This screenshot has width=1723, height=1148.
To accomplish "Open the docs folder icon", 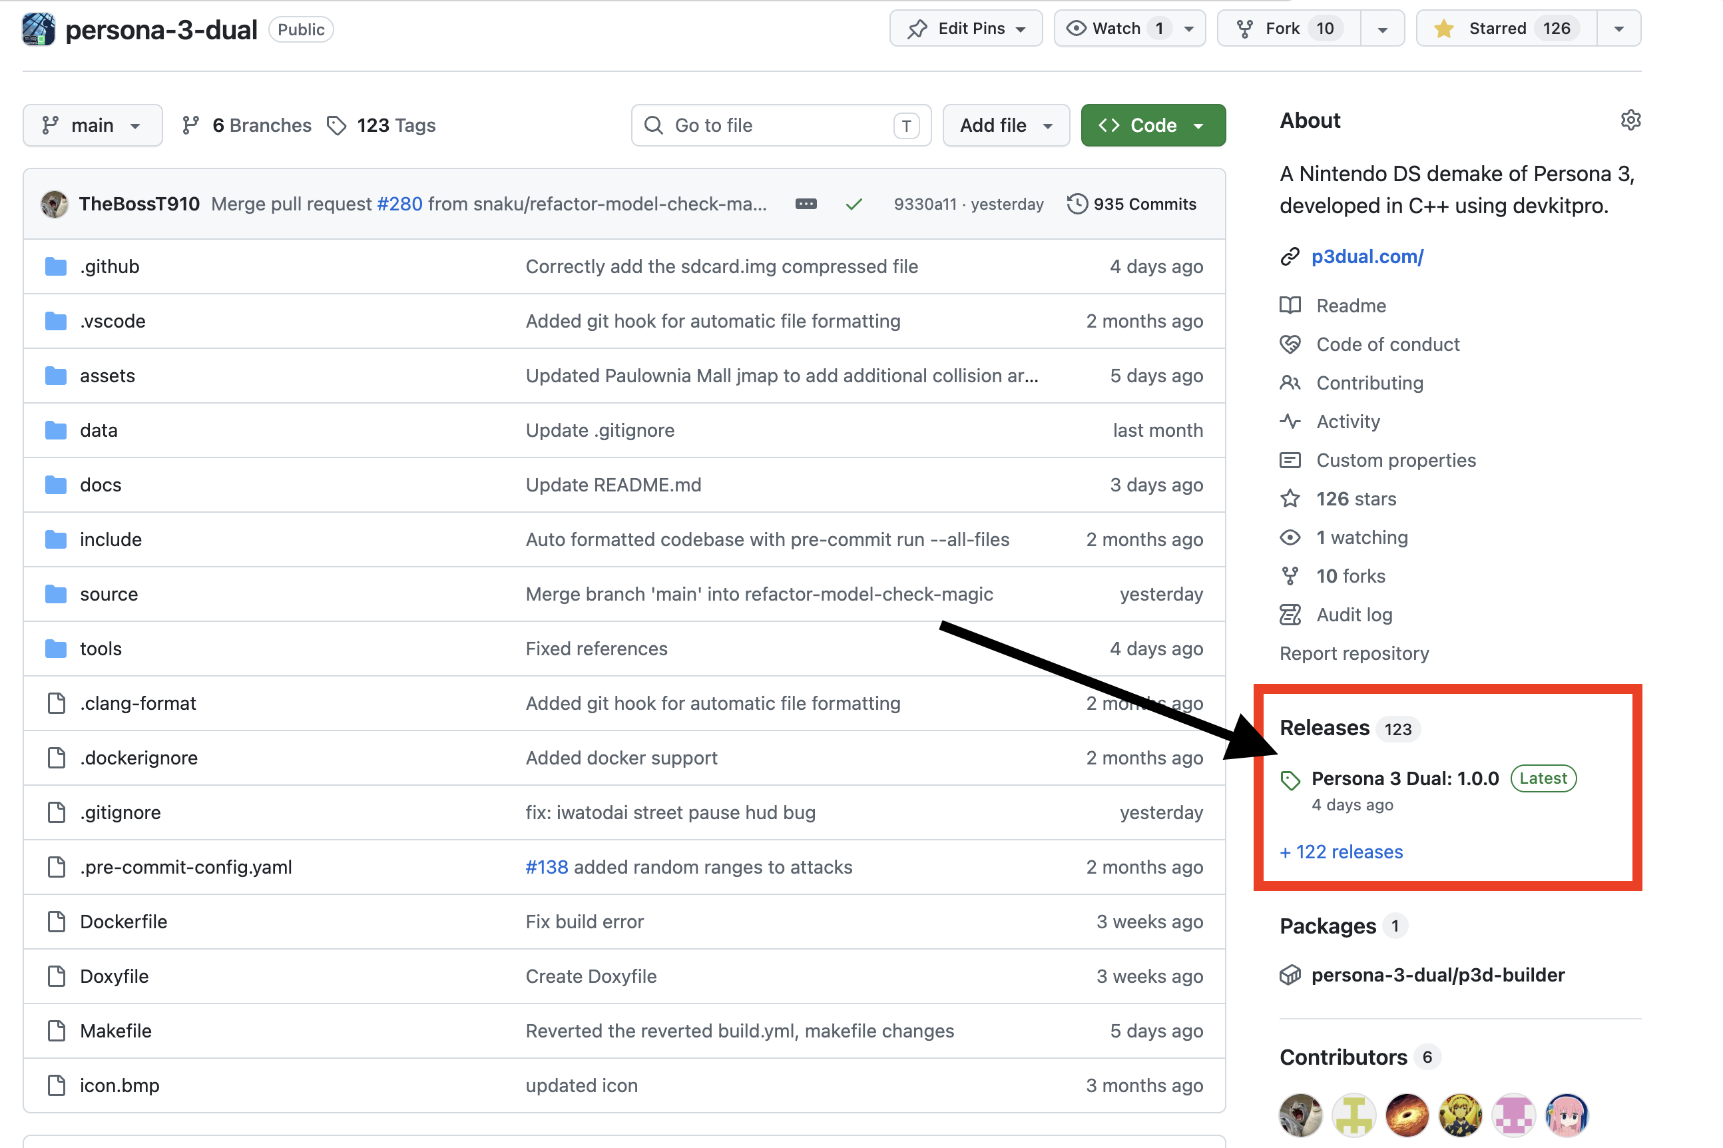I will pos(56,485).
